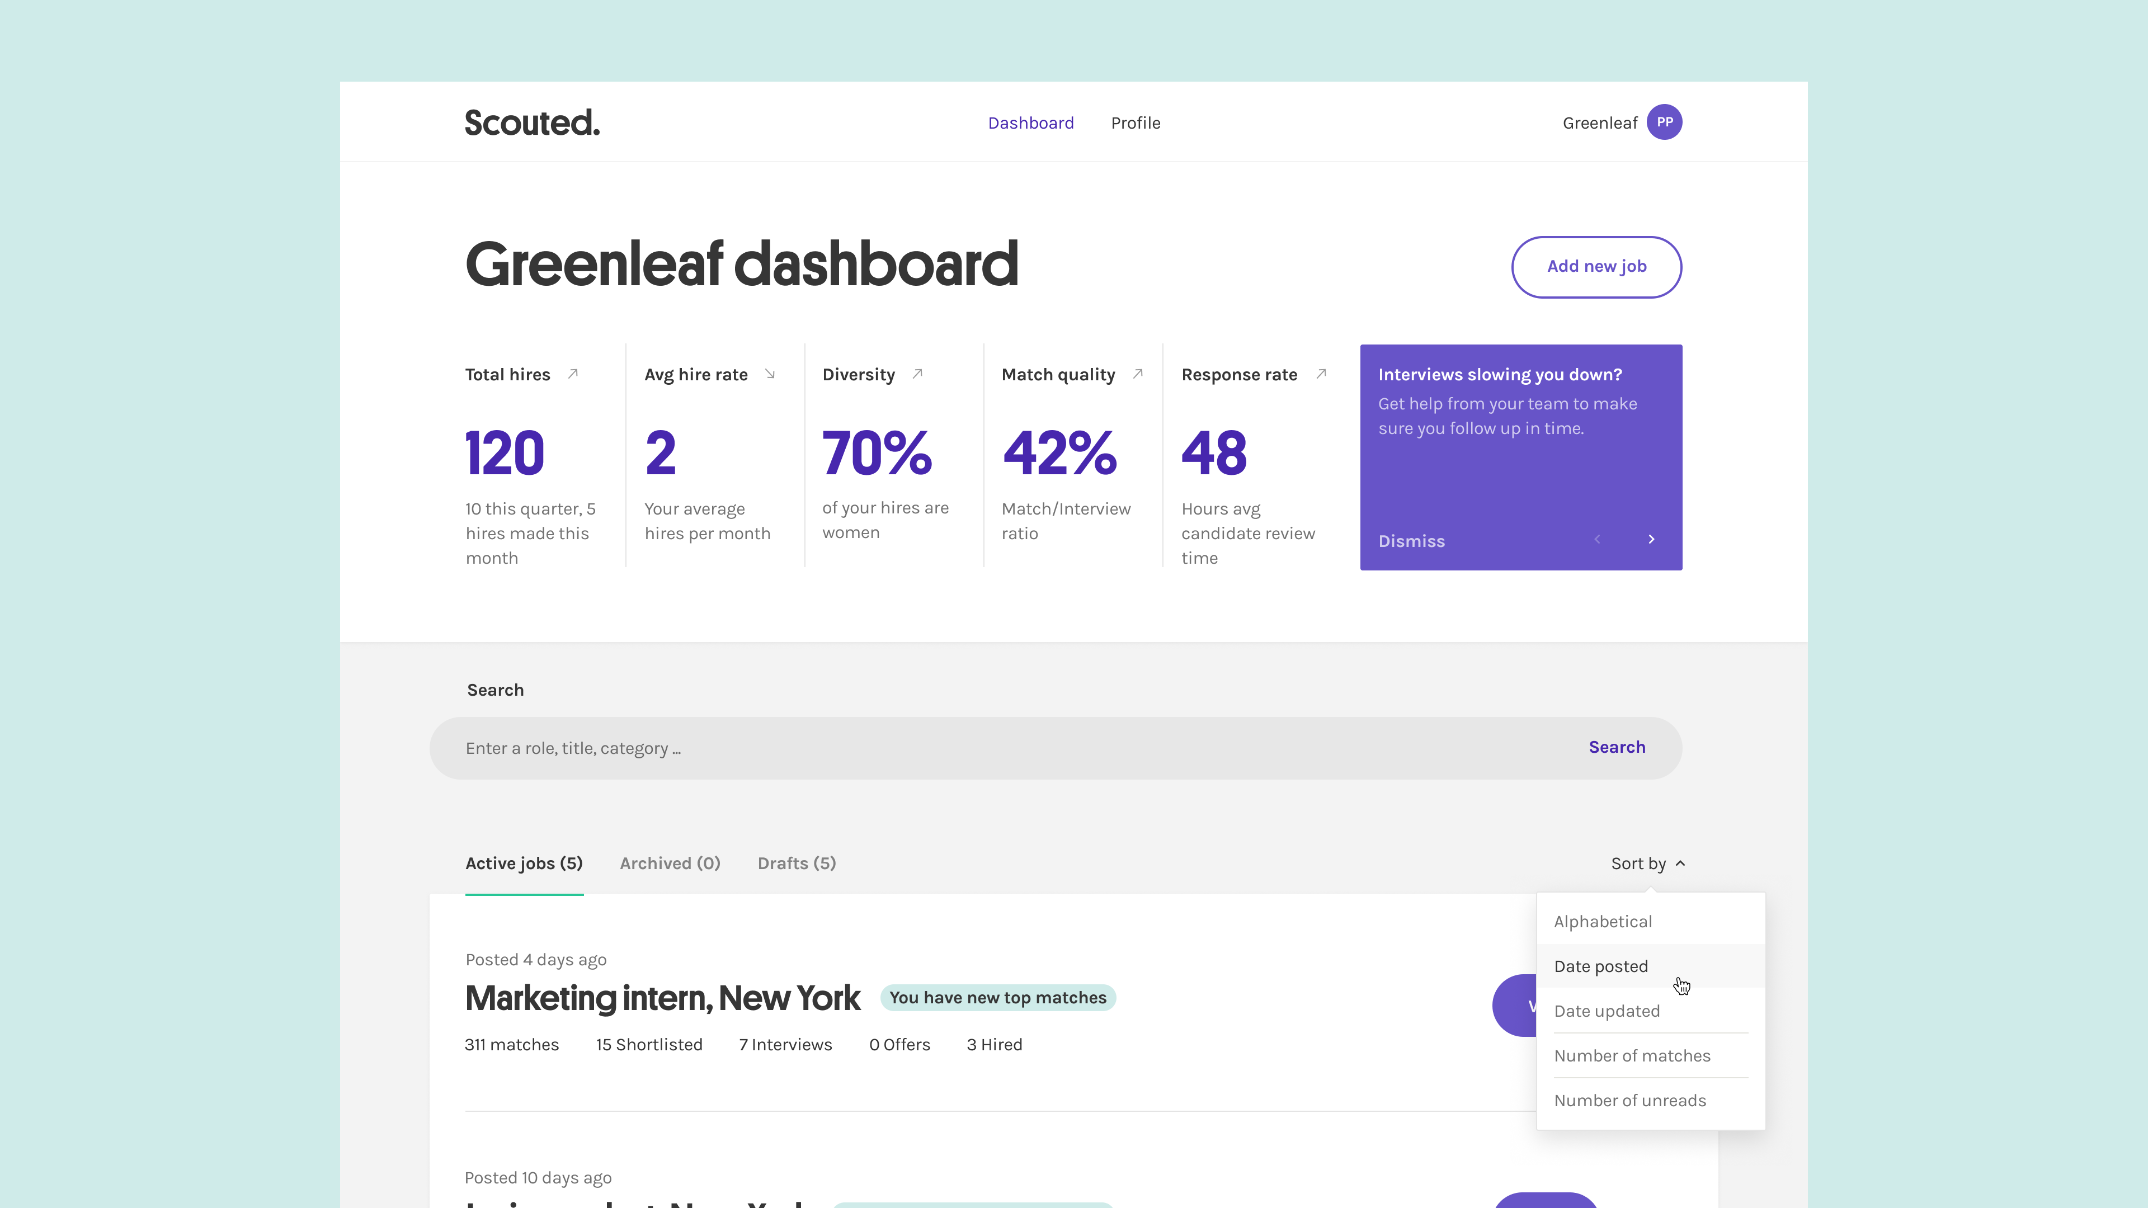Switch to the Archived (0) tab
This screenshot has width=2148, height=1208.
tap(670, 863)
